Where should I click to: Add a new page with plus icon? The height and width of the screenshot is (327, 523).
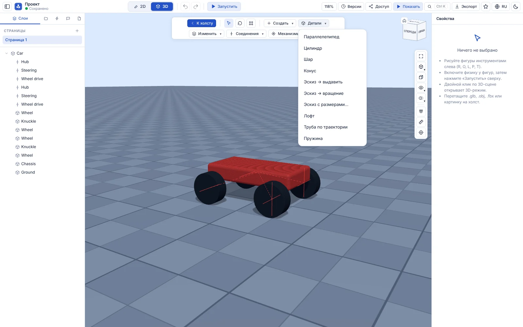click(77, 31)
